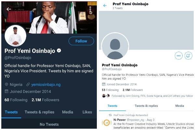Select Media tab on dark profile

[x=68, y=112]
